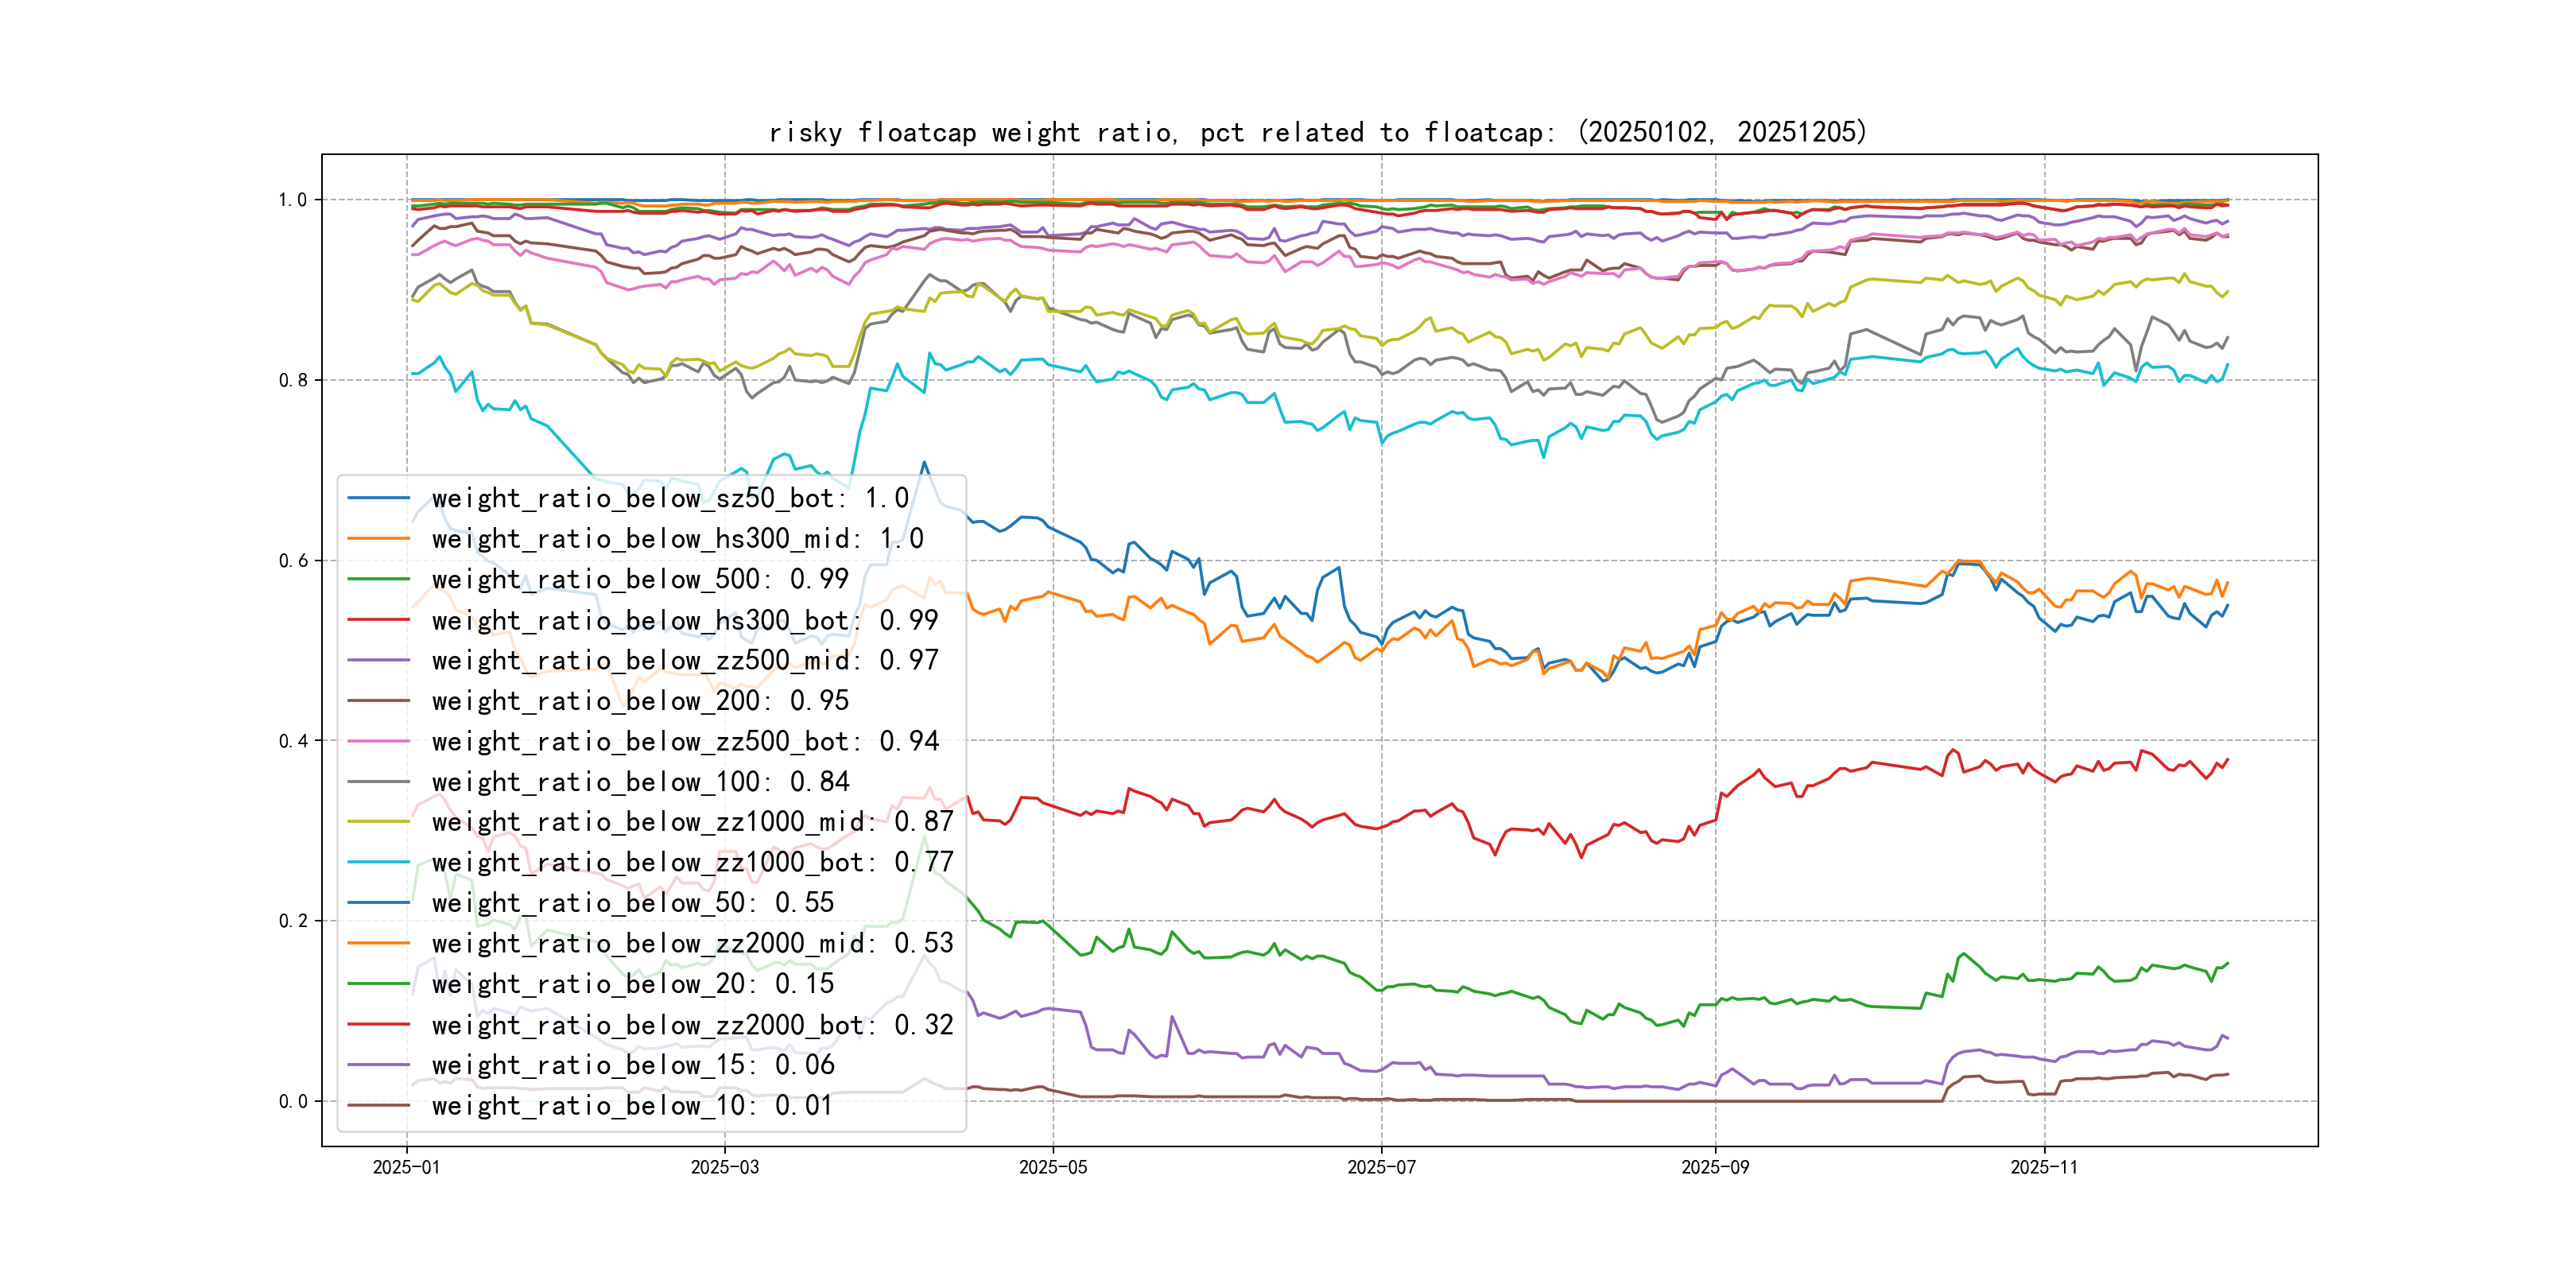Click the 2025-11 x-axis label
The height and width of the screenshot is (1288, 2576).
[x=2043, y=1168]
